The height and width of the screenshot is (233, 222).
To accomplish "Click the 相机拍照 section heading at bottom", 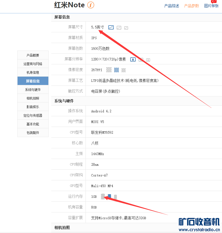I will coord(62,228).
